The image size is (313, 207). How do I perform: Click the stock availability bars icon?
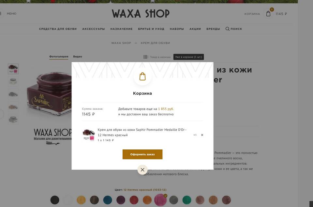[x=146, y=57]
